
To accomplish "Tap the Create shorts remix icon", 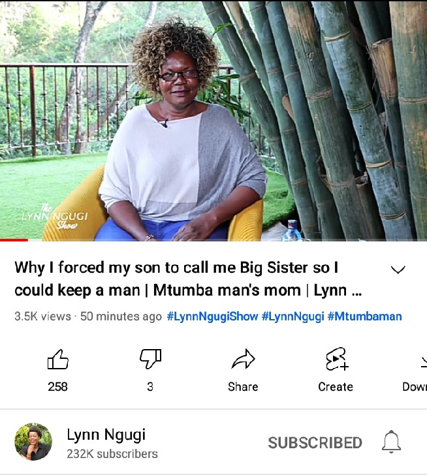I will pyautogui.click(x=336, y=359).
